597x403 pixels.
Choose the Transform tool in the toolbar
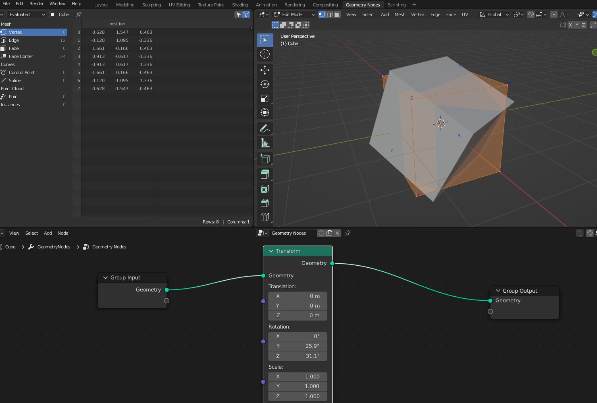click(265, 112)
